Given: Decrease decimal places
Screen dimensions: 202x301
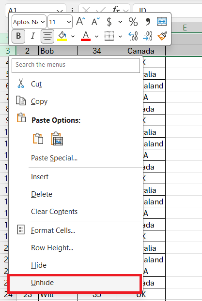Looking at the screenshot, I should pos(148,36).
